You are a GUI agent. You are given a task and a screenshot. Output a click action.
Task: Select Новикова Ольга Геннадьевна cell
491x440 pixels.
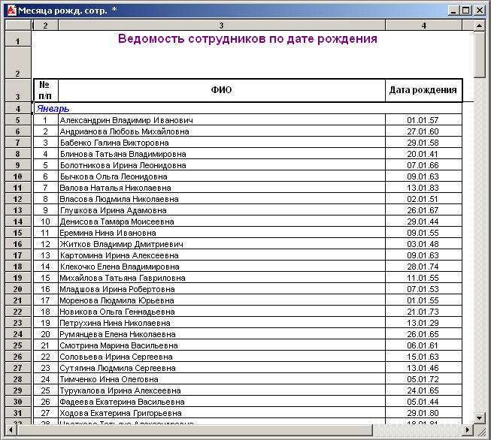coord(221,312)
